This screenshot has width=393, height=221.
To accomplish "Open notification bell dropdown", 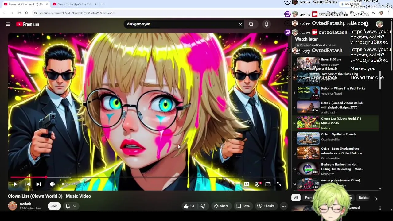I will (x=71, y=206).
